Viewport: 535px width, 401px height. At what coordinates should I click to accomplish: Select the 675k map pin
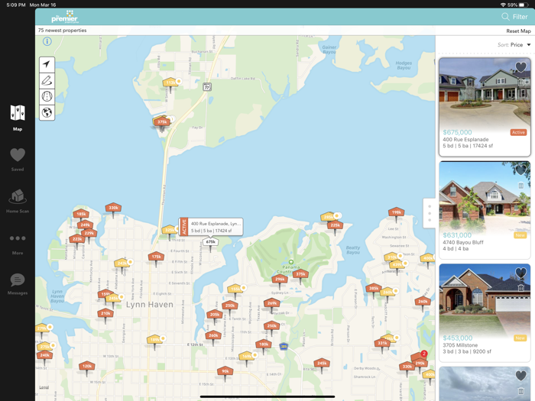[210, 242]
